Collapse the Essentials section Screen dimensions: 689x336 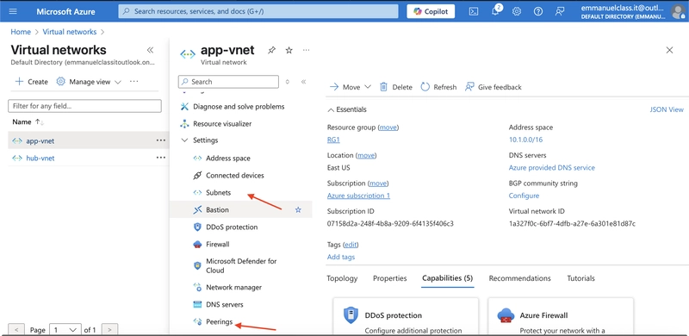(331, 109)
